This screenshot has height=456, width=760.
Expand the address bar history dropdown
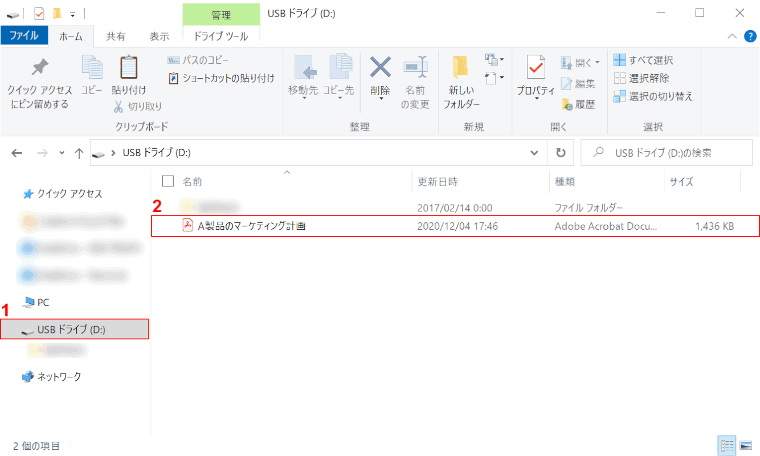pos(534,153)
